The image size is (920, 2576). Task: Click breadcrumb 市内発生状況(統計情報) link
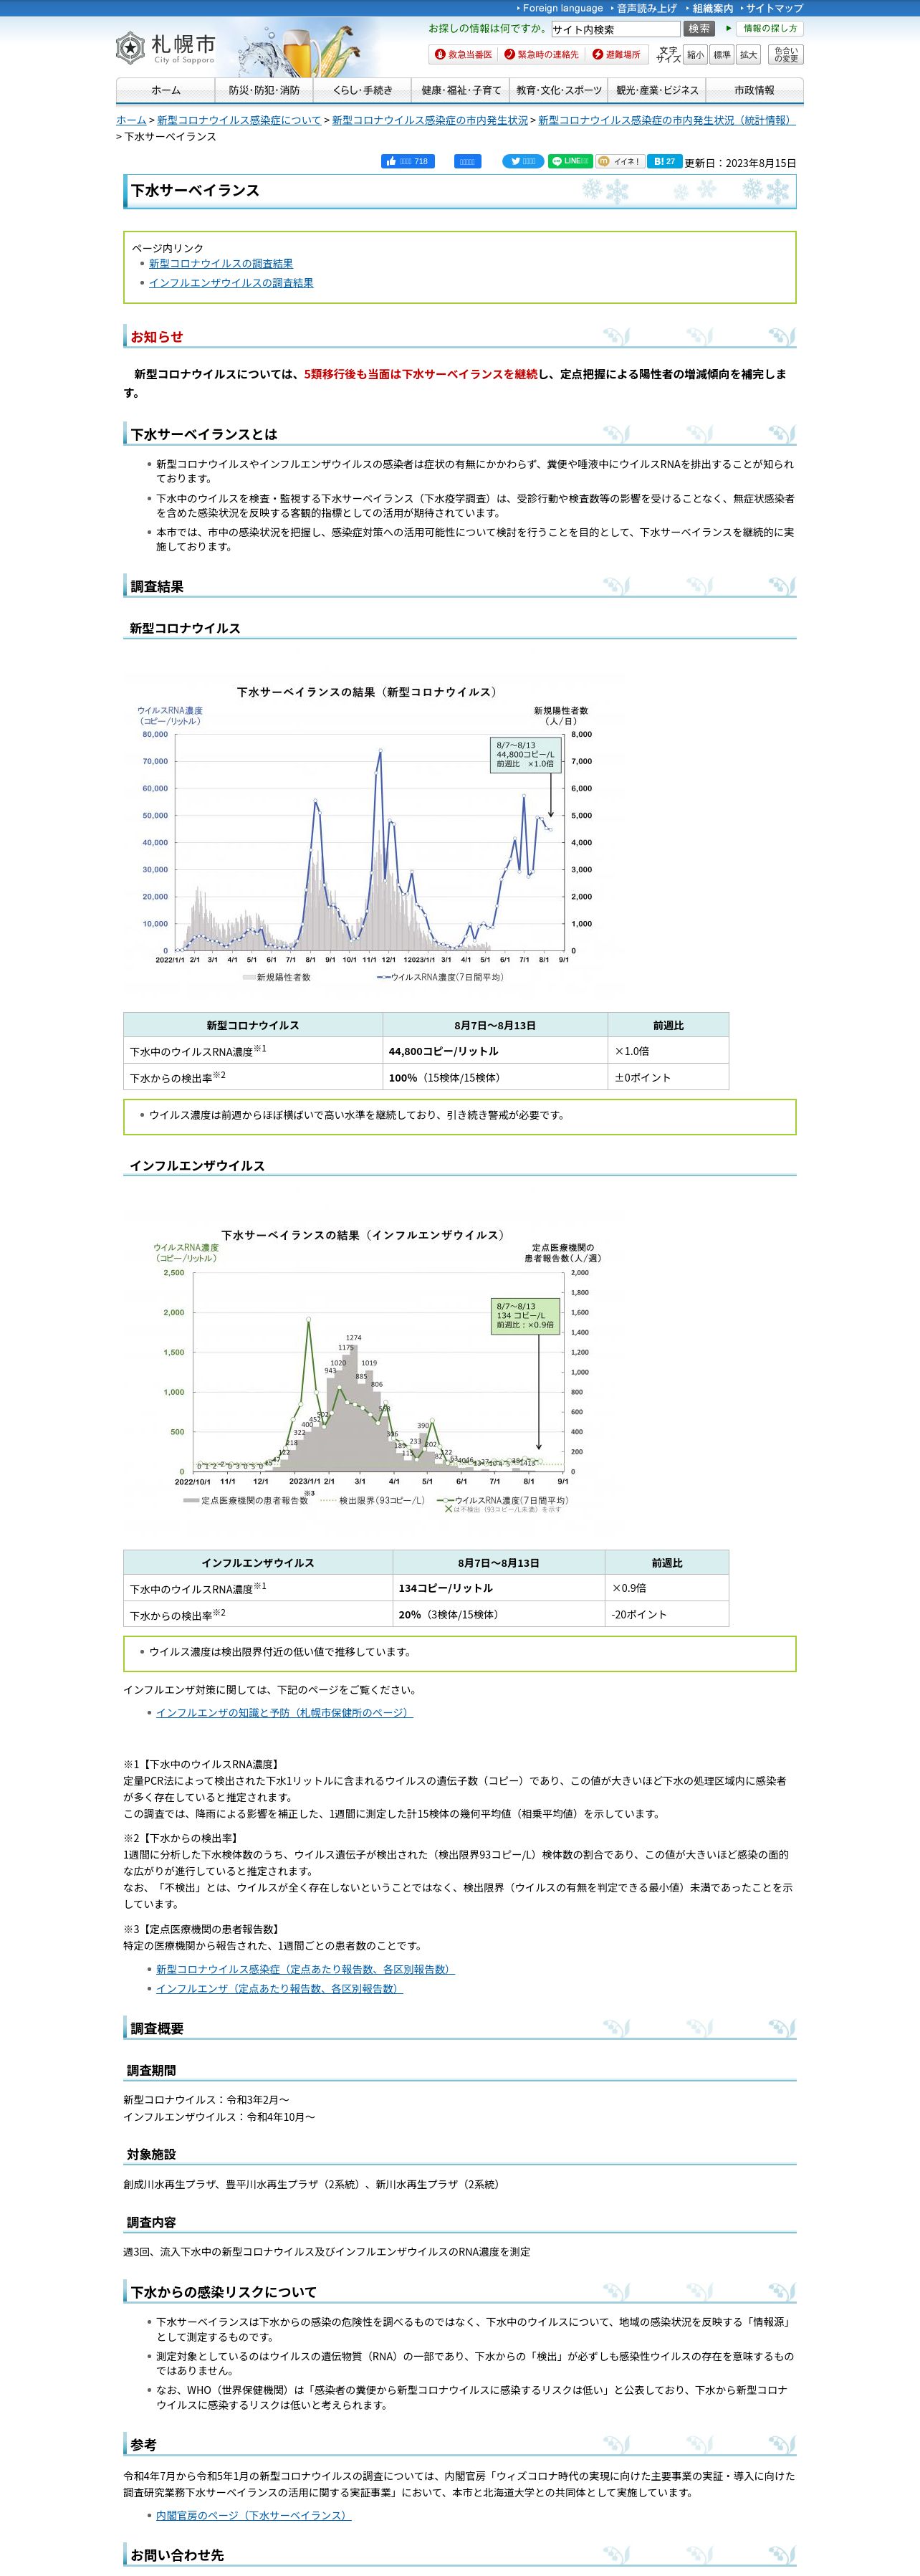click(x=667, y=120)
